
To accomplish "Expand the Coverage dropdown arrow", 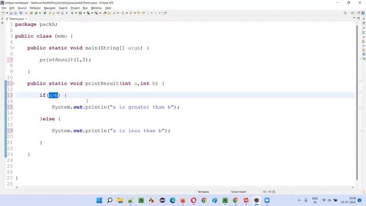I will (92, 13).
